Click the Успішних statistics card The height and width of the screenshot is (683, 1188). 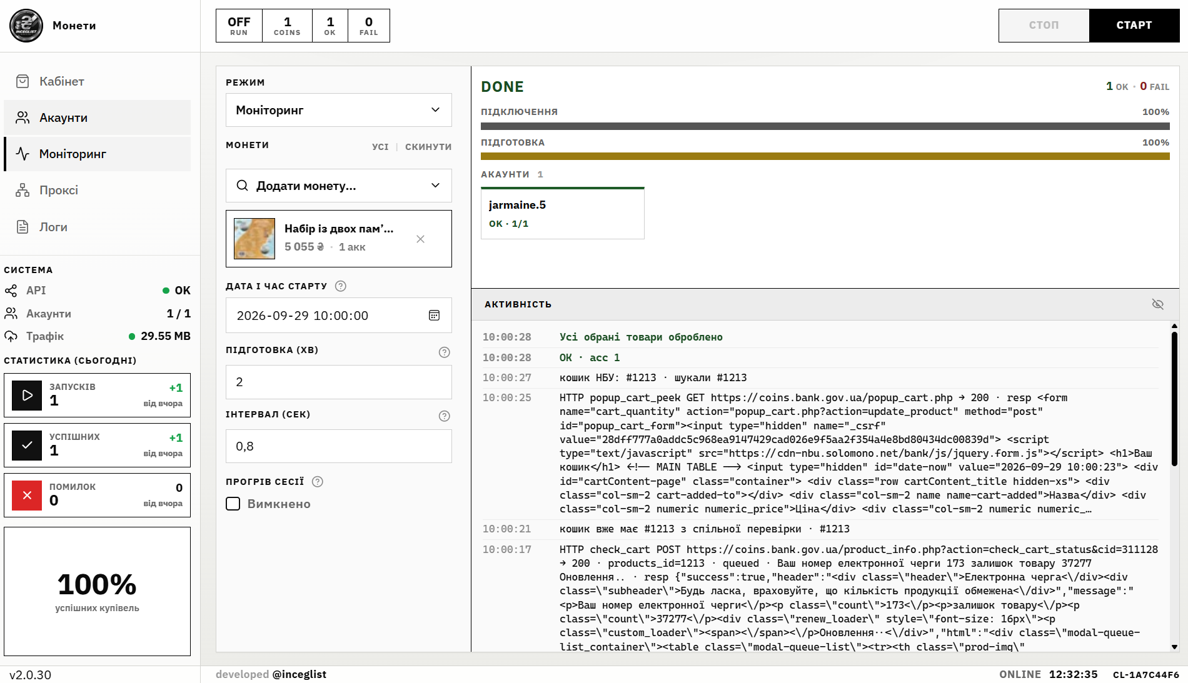click(x=97, y=445)
